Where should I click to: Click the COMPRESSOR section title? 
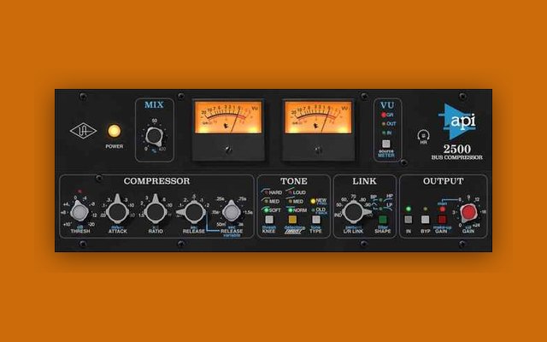point(156,181)
